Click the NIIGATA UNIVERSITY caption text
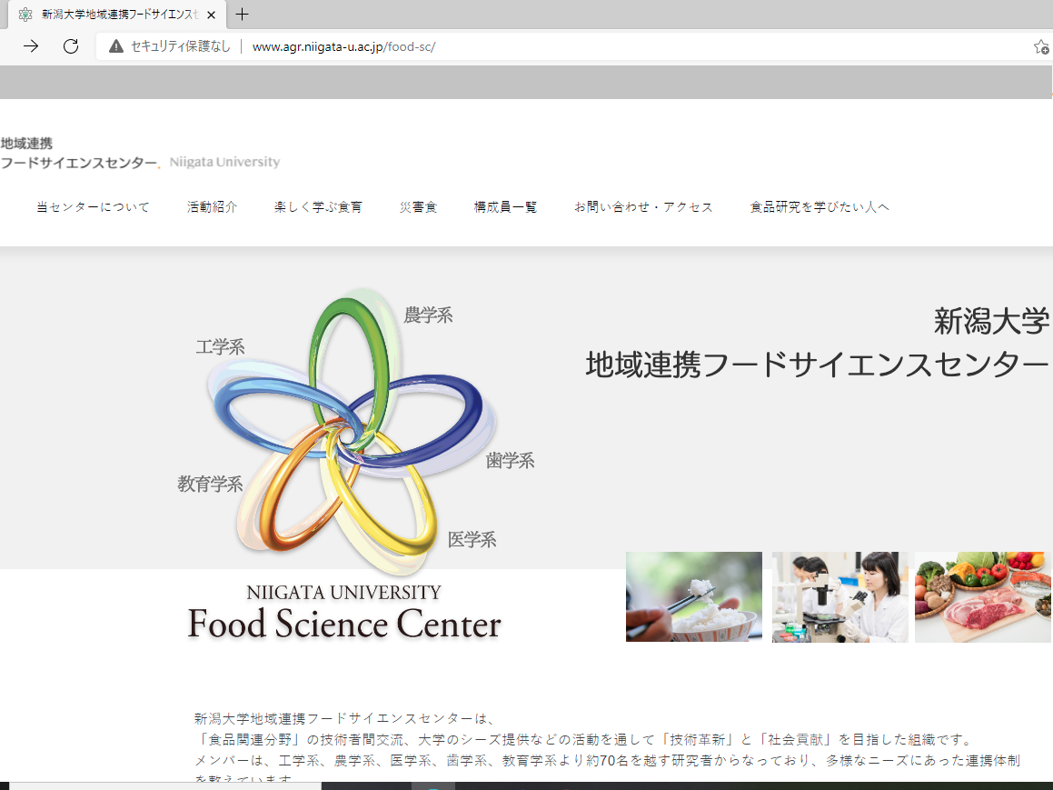Image resolution: width=1053 pixels, height=790 pixels. [343, 593]
